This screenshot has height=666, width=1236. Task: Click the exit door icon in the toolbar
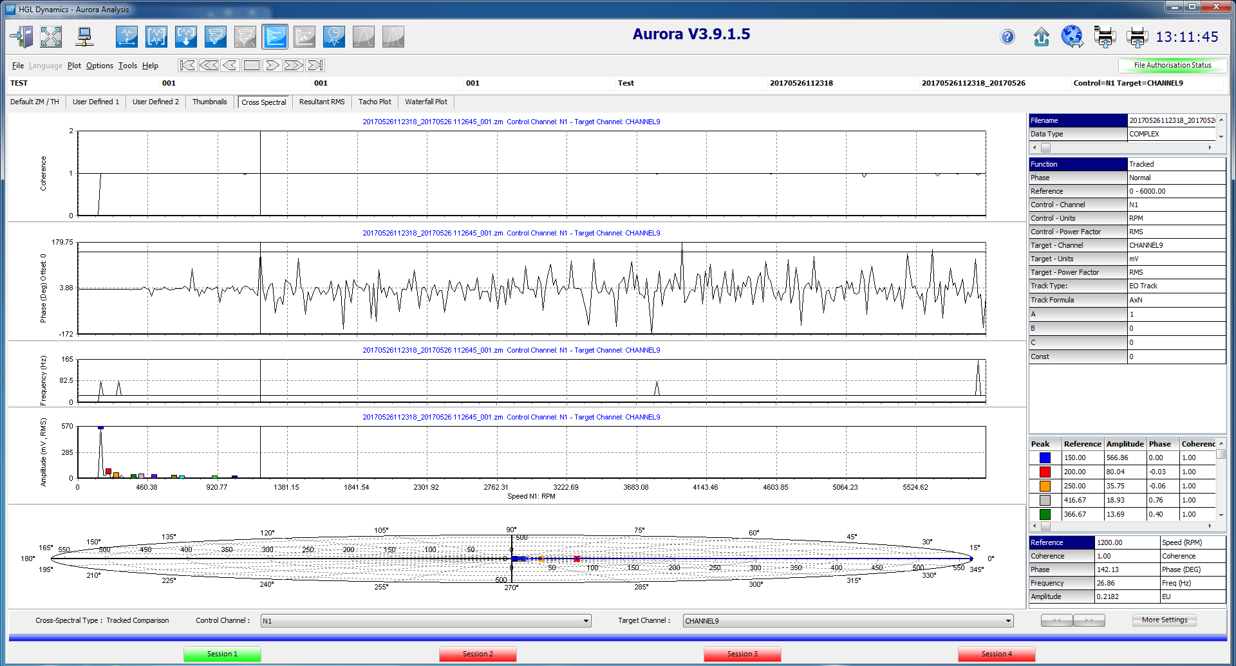[x=21, y=37]
